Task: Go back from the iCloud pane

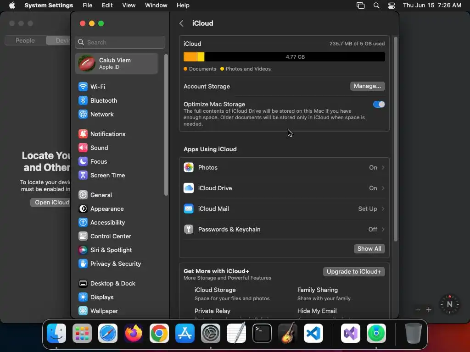Action: point(181,23)
